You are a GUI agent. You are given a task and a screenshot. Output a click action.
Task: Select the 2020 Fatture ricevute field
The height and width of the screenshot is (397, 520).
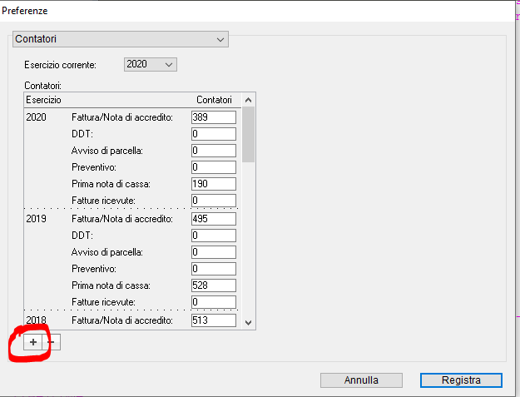(214, 201)
